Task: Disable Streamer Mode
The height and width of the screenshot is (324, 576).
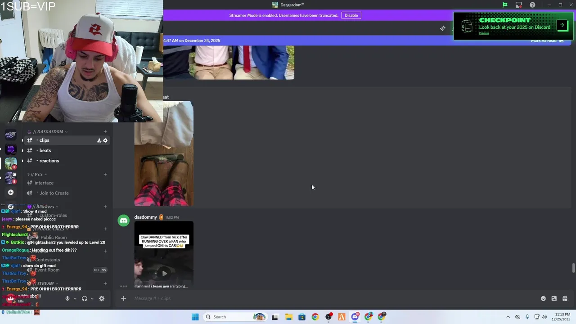Action: click(351, 15)
